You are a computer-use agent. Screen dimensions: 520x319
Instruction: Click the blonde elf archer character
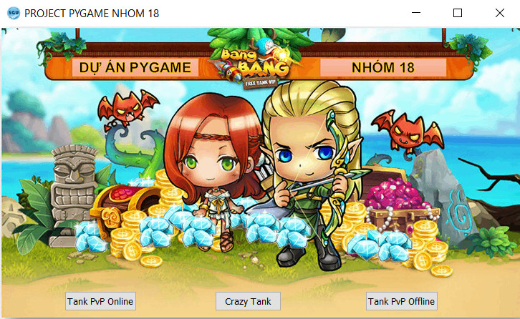312,172
